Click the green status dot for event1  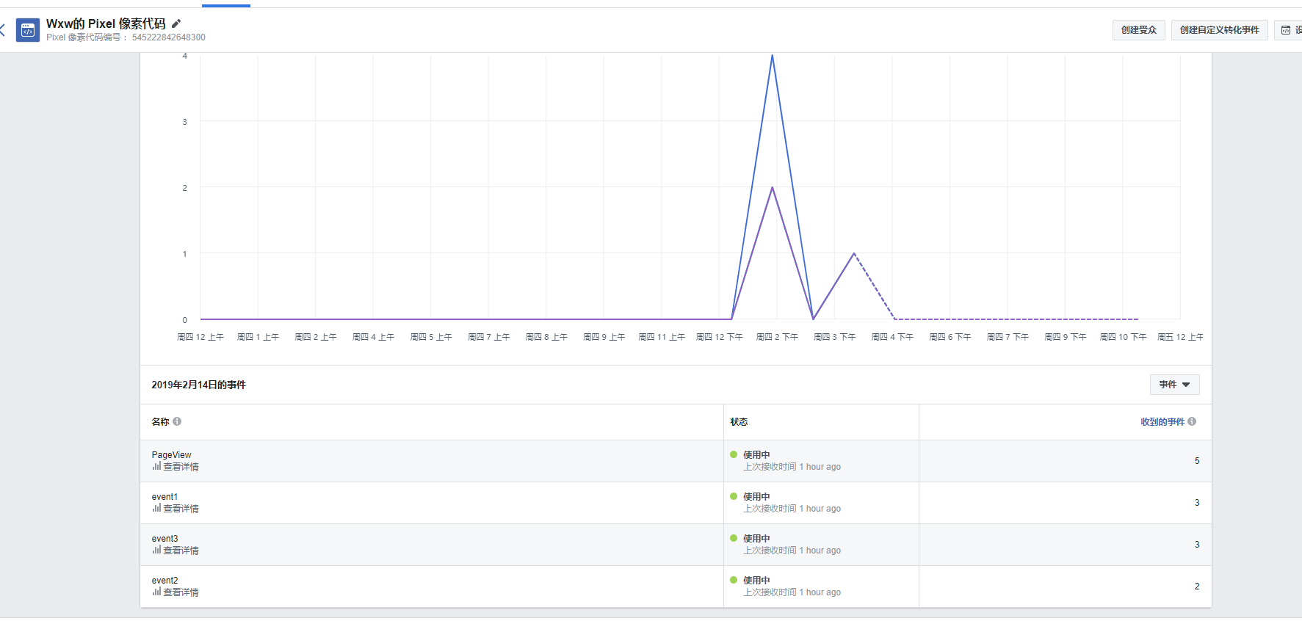point(734,496)
